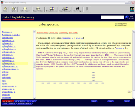Click the search word input field
The width and height of the screenshot is (135, 107).
click(x=112, y=17)
